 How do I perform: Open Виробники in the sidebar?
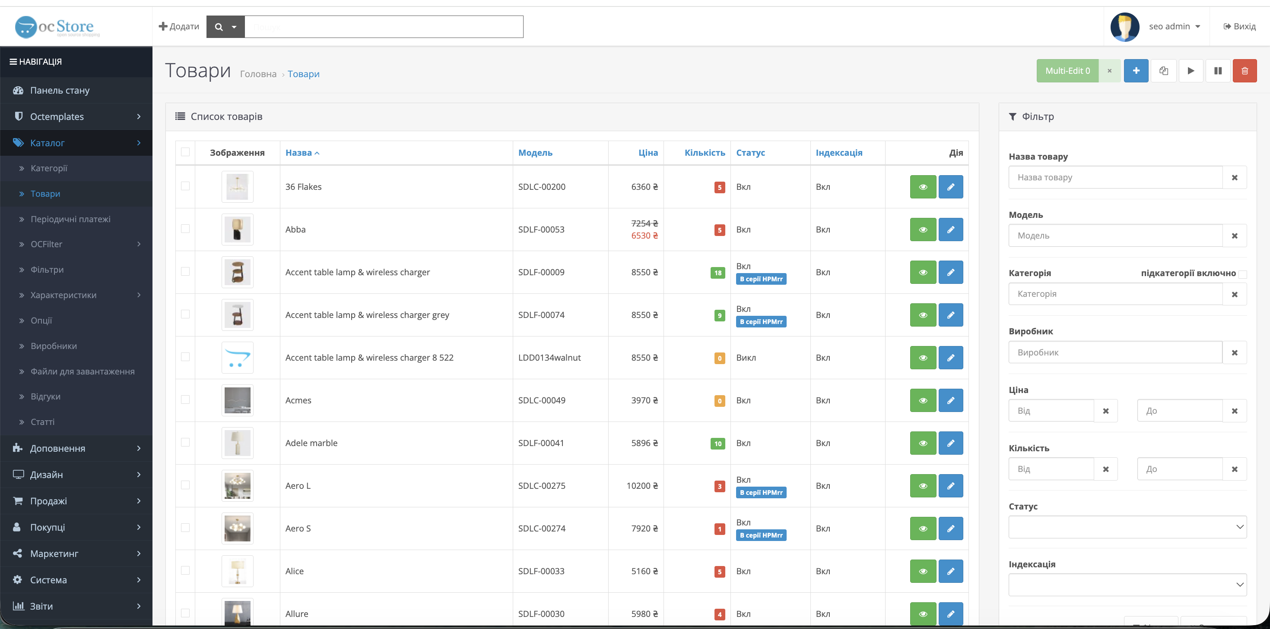(54, 346)
